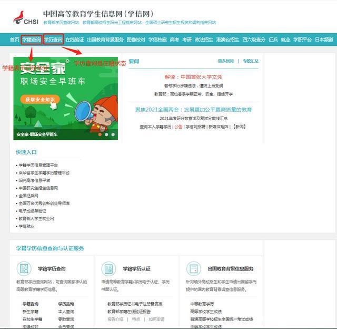Open headline 解读：中国首张大学文凭
The image size is (337, 329).
click(x=193, y=77)
